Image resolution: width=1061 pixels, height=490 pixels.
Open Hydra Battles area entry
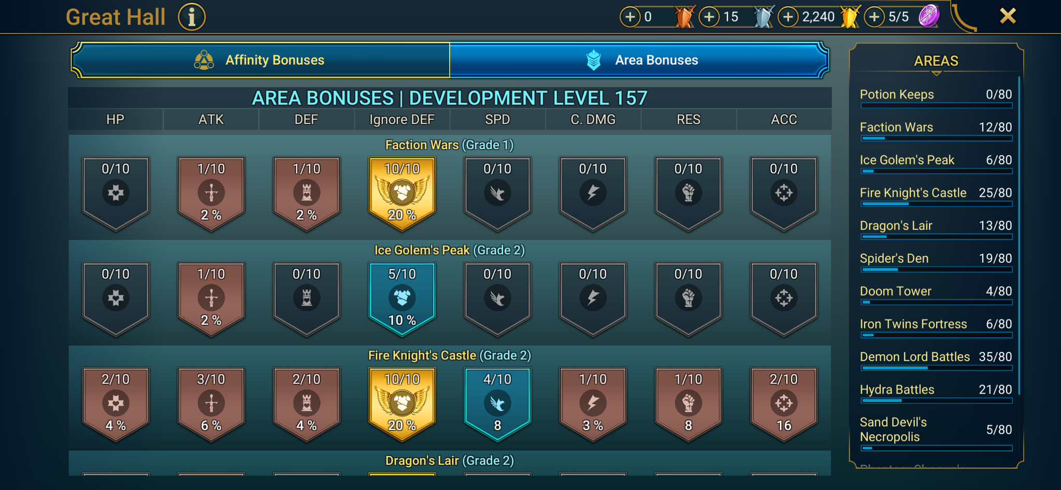tap(936, 393)
